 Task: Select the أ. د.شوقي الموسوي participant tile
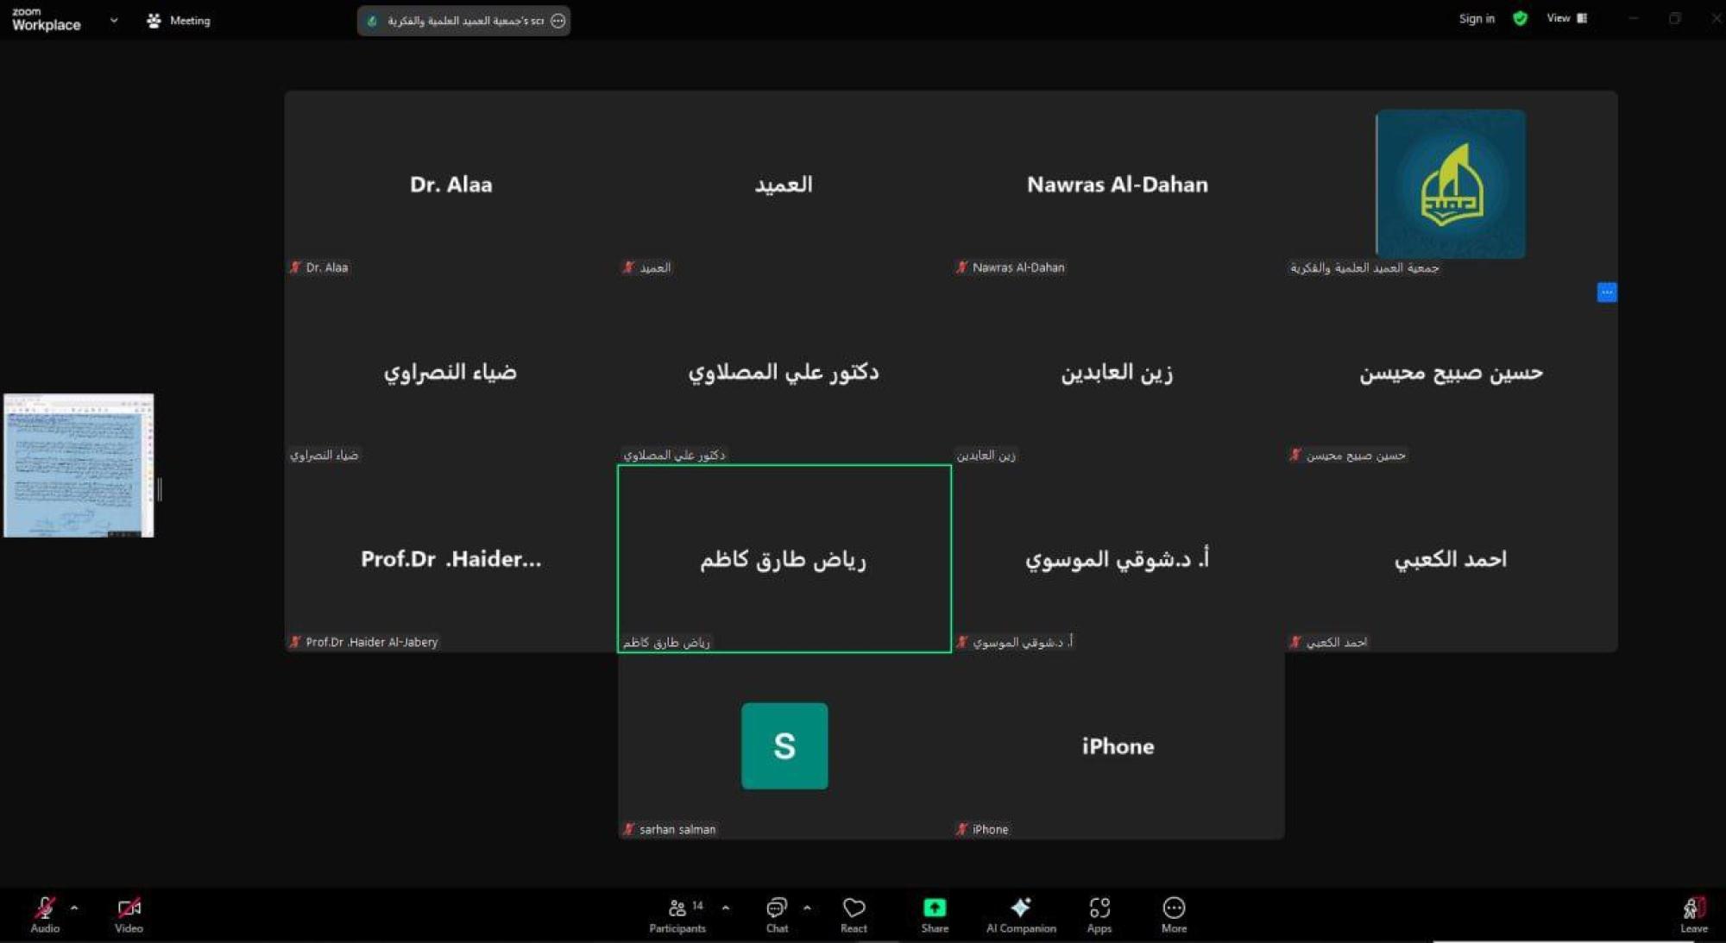1118,558
